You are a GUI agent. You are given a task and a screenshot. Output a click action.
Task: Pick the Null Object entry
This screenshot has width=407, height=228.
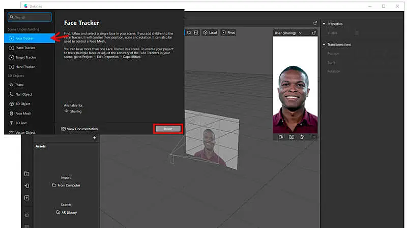tap(23, 94)
